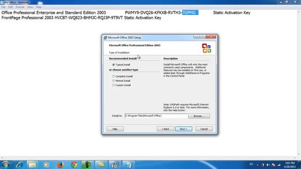This screenshot has height=169, width=301.
Task: Launch Firefox from the taskbar
Action: click(60, 165)
